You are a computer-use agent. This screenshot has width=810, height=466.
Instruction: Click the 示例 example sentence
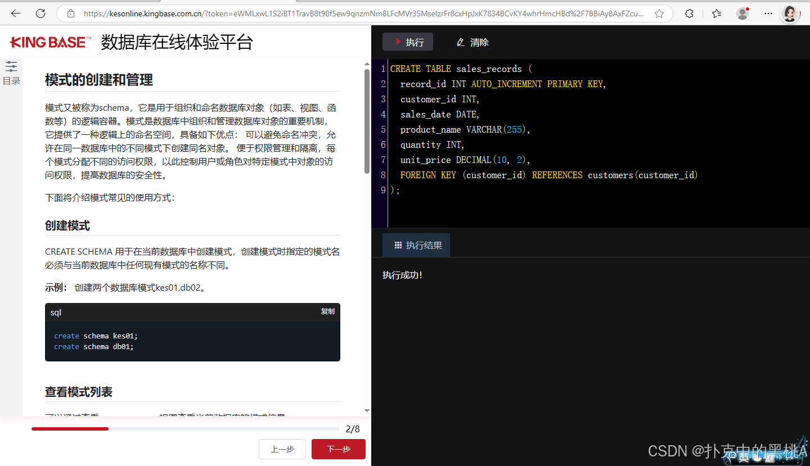pos(125,288)
